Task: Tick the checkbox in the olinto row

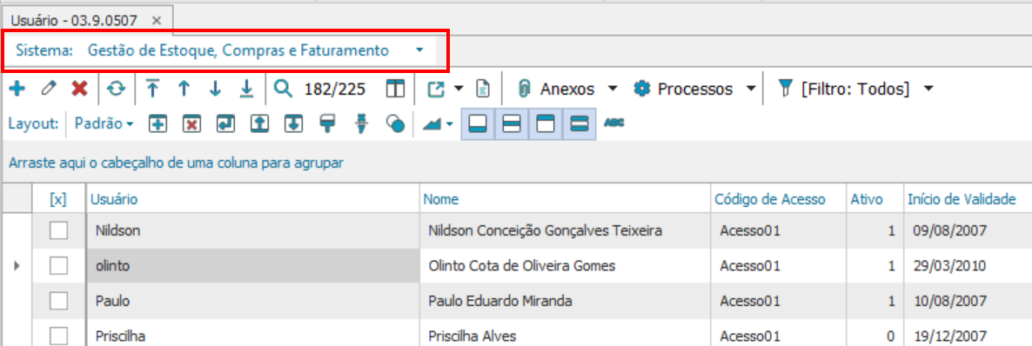Action: coord(59,266)
